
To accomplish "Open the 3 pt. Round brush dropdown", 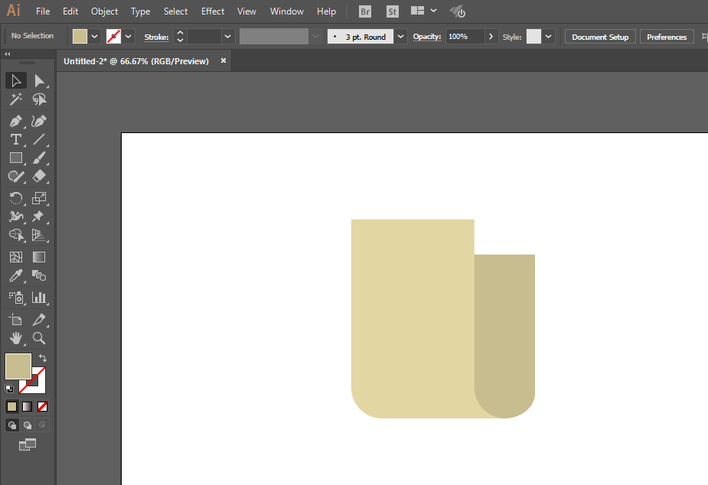I will coord(400,37).
